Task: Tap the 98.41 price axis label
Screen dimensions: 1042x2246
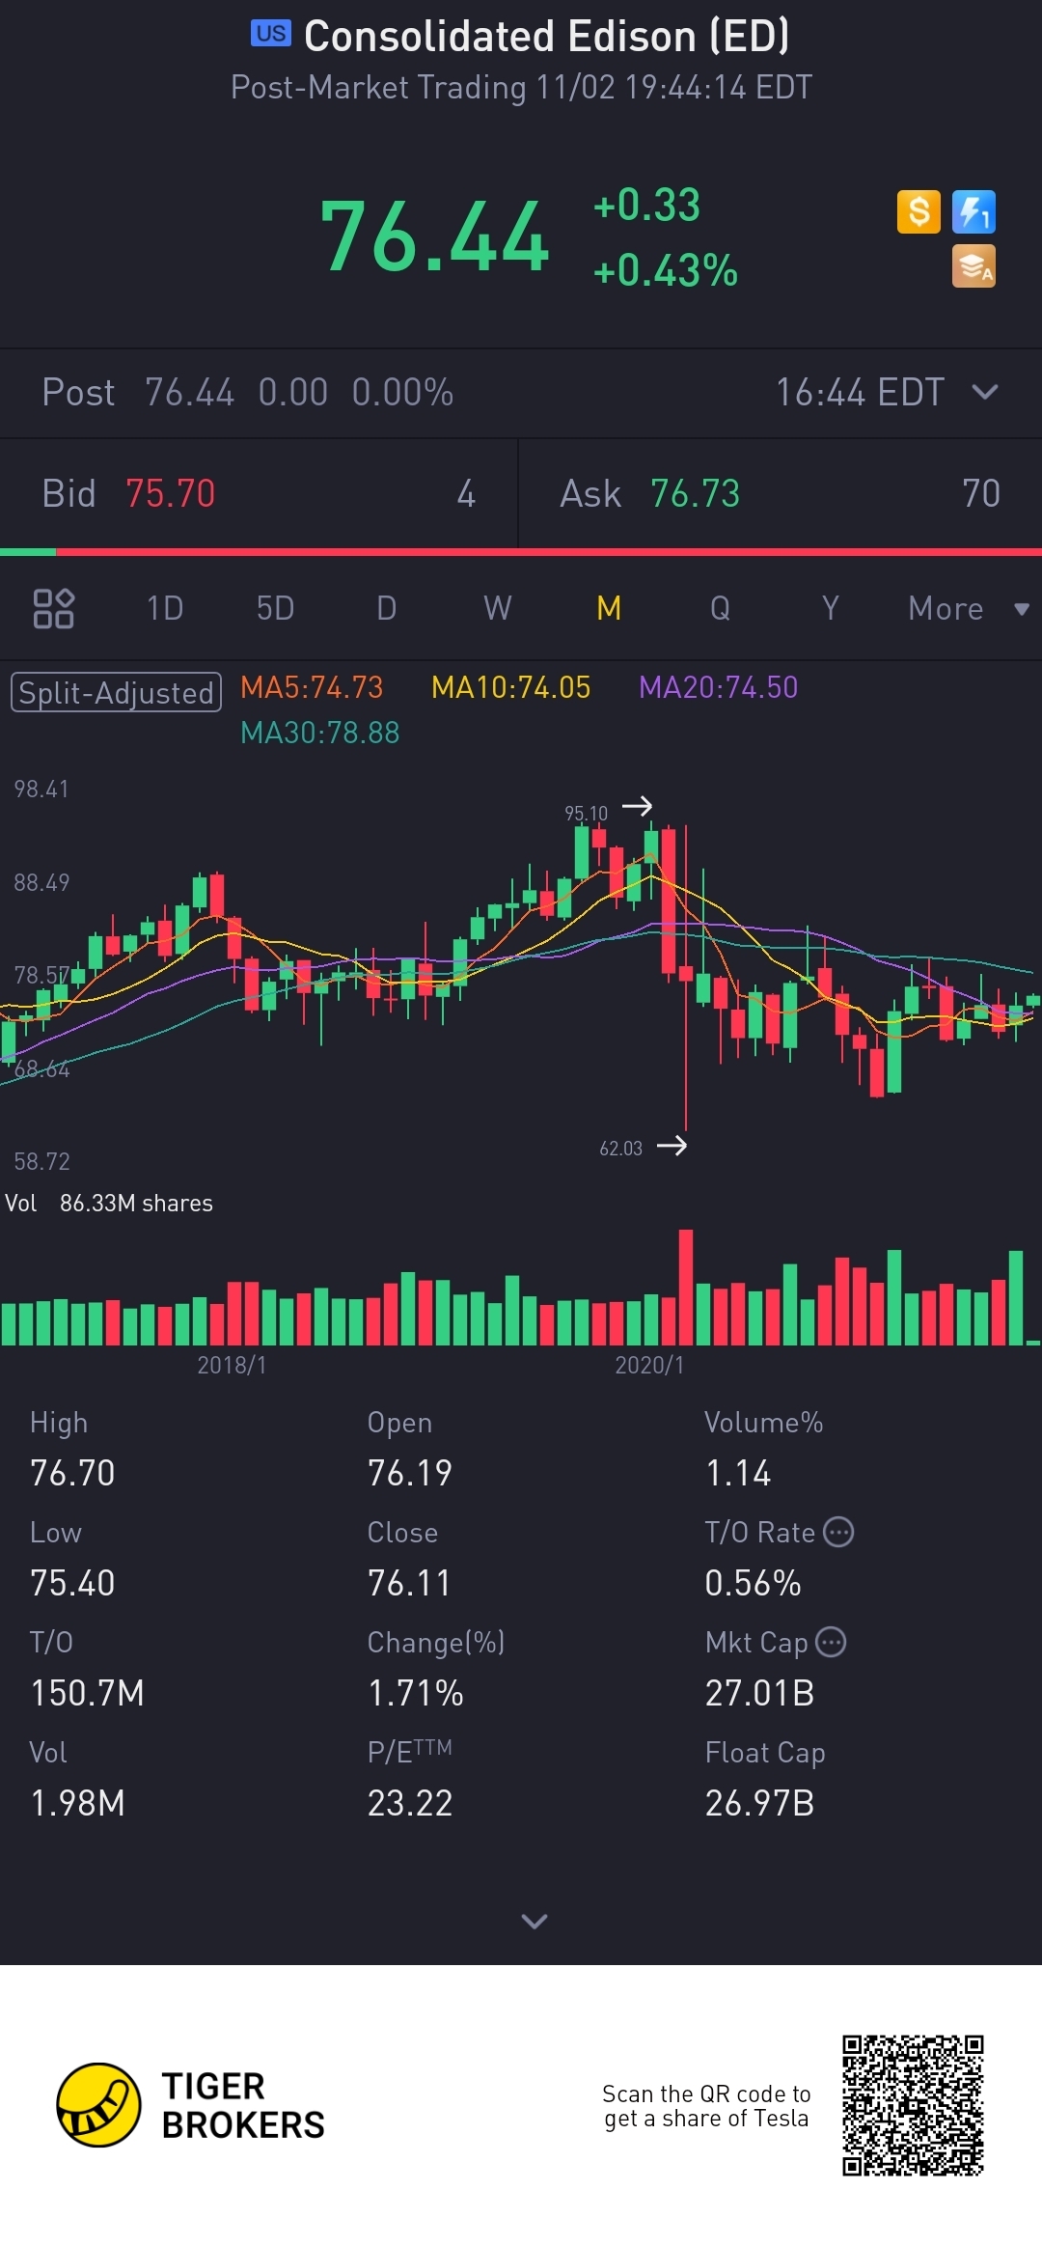Action: tap(41, 789)
